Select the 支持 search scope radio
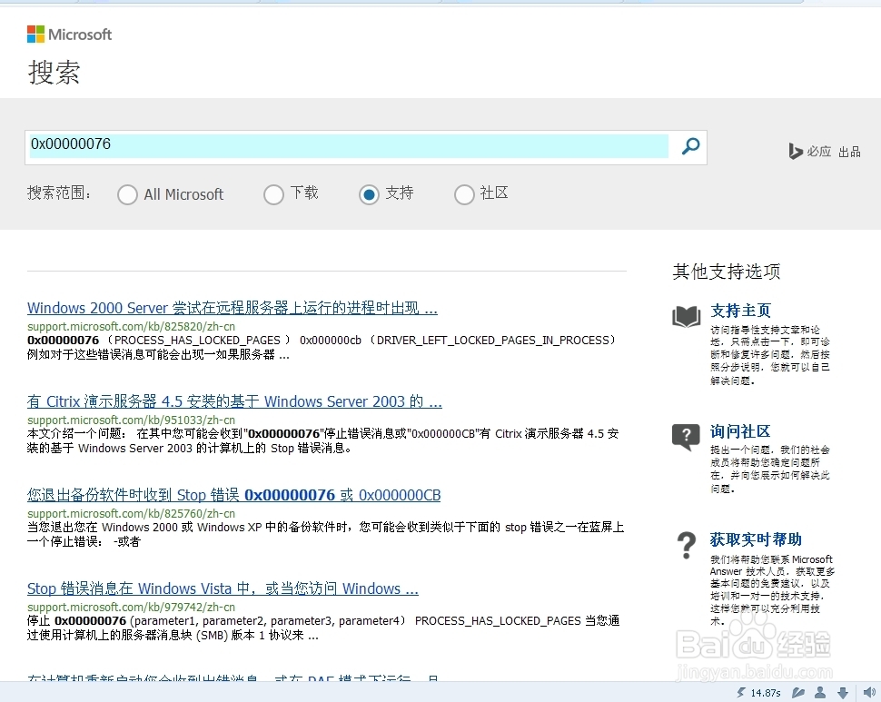 (369, 195)
